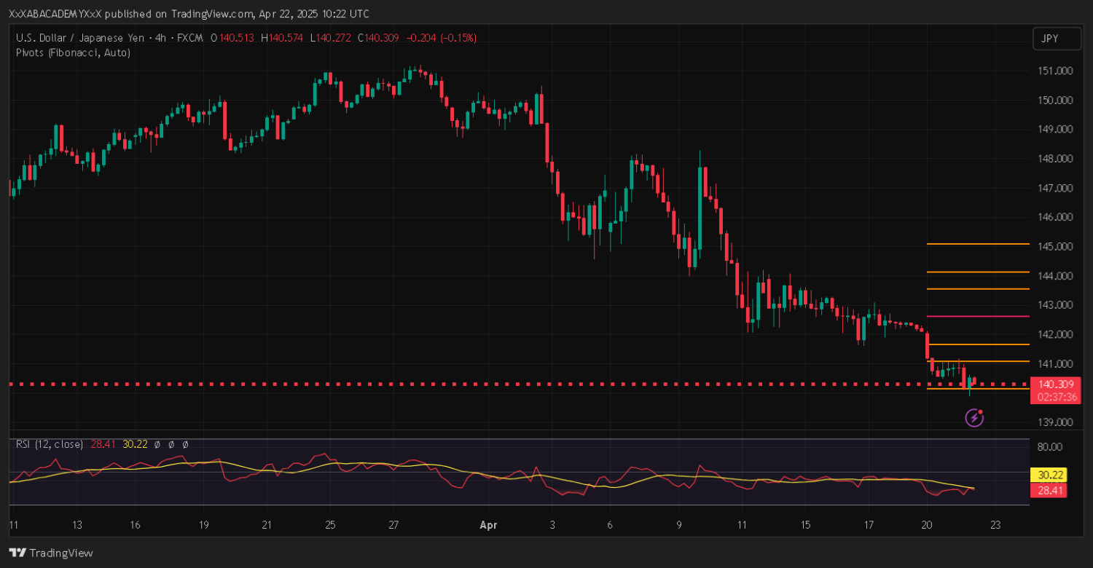
Task: Click the TradingView logo at bottom left
Action: (51, 553)
